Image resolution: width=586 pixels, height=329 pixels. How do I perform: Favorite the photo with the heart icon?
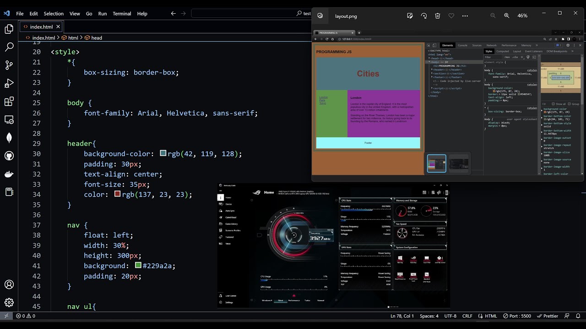coord(451,16)
